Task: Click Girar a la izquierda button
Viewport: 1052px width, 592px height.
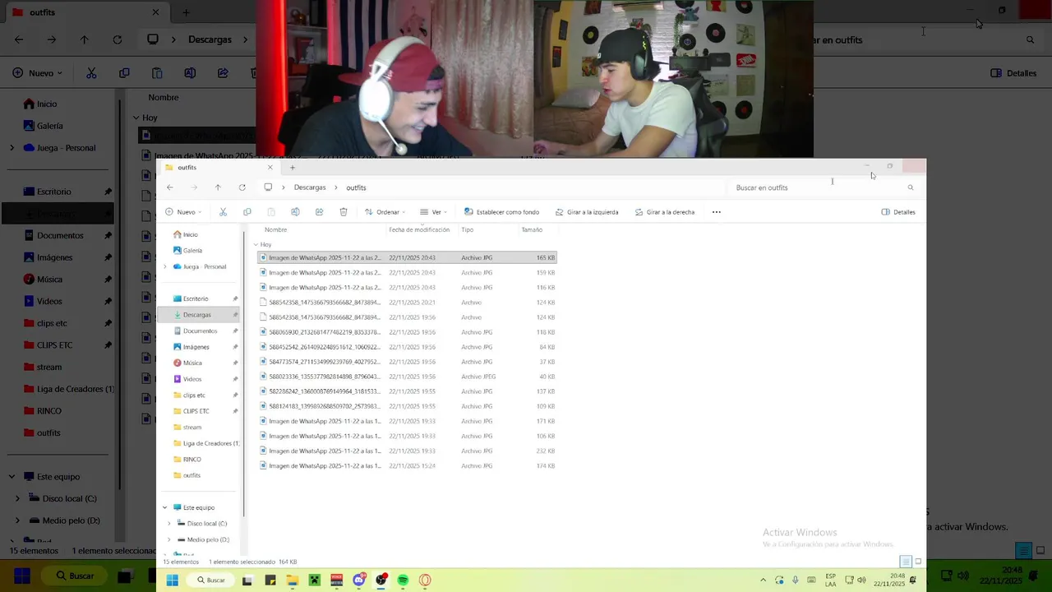Action: pos(587,212)
